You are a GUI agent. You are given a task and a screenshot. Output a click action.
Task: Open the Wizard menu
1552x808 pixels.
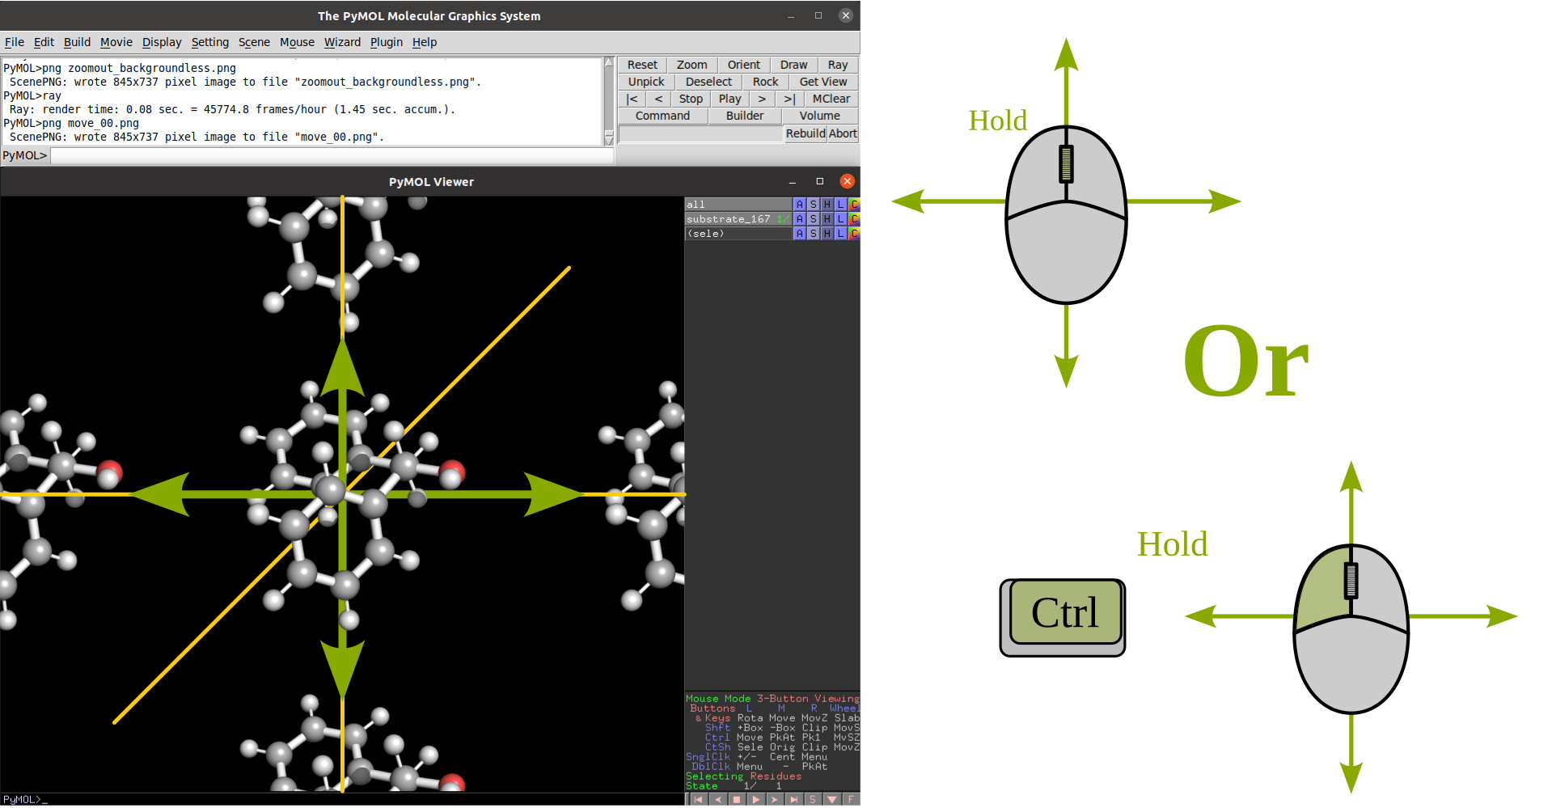(342, 42)
